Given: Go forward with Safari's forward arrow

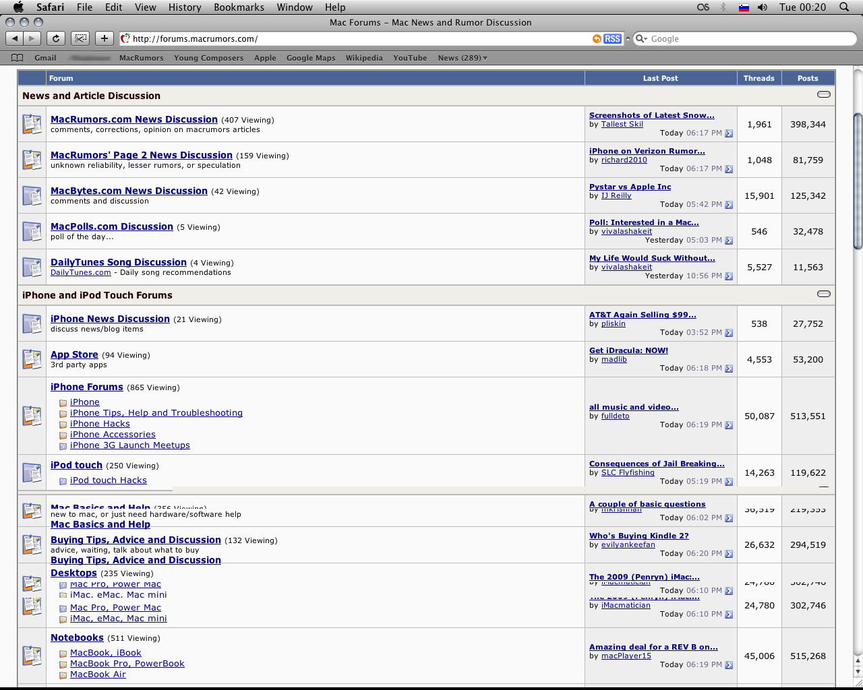Looking at the screenshot, I should click(x=32, y=38).
